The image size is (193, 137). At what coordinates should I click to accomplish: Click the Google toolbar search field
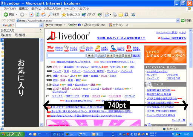pos(28,26)
